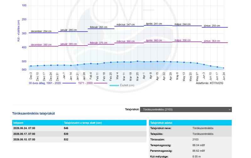Click the Időpont column header
Image resolution: width=251 pixels, height=158 pixels.
coord(18,123)
